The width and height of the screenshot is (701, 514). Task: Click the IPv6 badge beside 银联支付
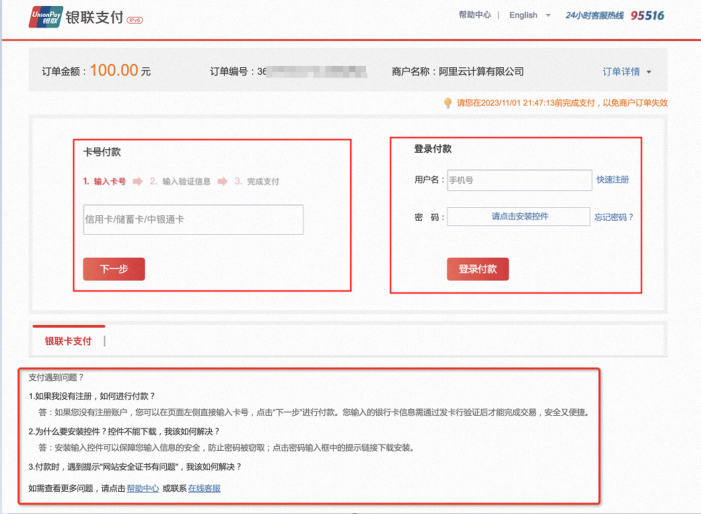(x=135, y=20)
